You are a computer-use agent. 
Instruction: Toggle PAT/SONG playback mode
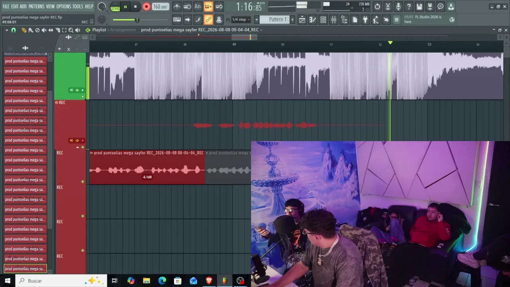click(x=115, y=7)
